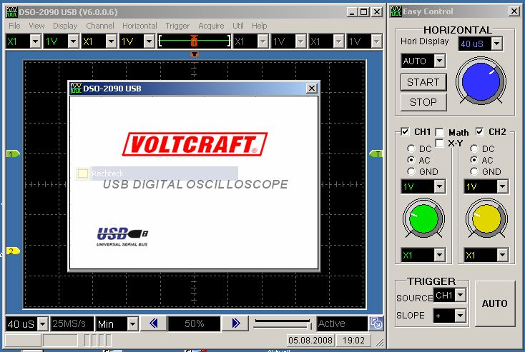Viewport: 525px width, 352px height.
Task: Close the Easy Control window
Action: (x=514, y=11)
